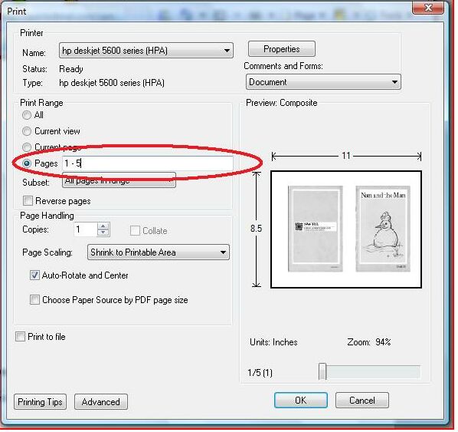Screen dimensions: 458x432
Task: Click the OK button to print
Action: click(x=301, y=400)
